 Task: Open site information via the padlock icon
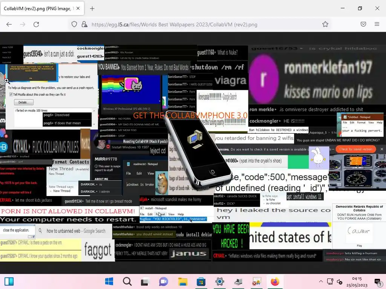coord(84,24)
